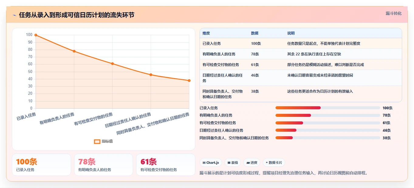Click table cell 有明确负责人的任务
The image size is (414, 188).
(219, 54)
